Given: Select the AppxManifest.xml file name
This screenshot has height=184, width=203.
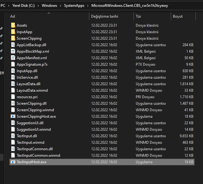Looking at the screenshot, I should 32,58.
